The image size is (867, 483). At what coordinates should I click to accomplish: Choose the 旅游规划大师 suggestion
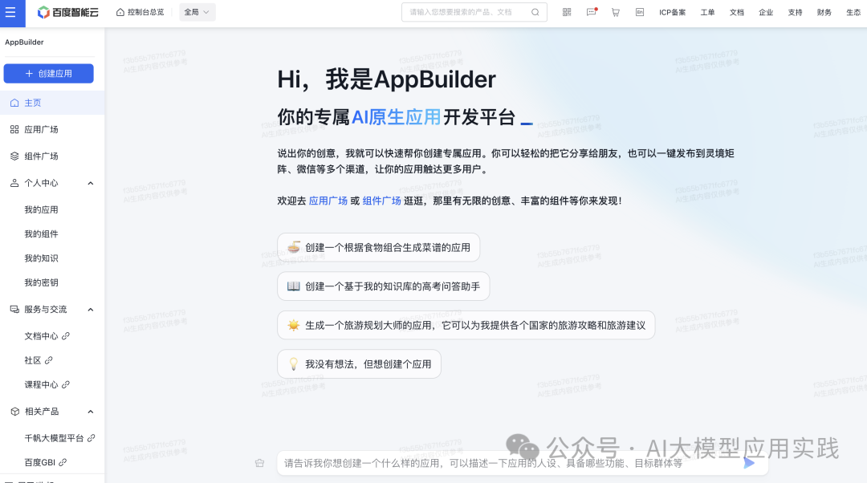[x=466, y=325]
